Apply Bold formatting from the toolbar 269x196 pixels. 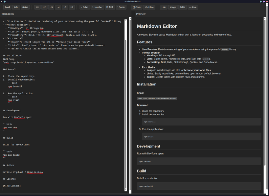(x=7, y=7)
